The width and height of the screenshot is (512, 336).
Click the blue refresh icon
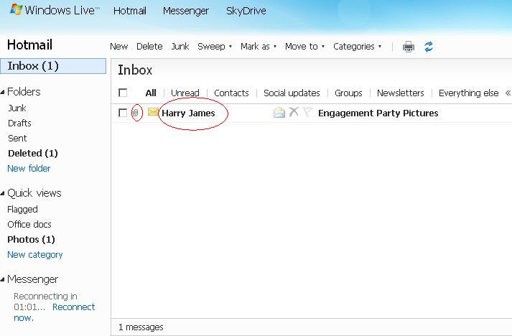coord(429,47)
